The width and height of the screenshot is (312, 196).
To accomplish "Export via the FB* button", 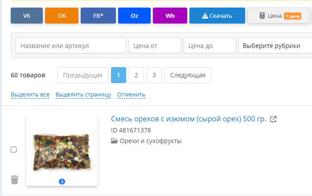I will click(98, 16).
